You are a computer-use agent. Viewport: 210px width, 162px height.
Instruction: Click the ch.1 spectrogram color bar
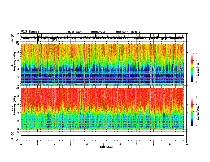pos(192,68)
